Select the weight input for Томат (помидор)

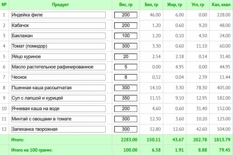[x=126, y=46]
